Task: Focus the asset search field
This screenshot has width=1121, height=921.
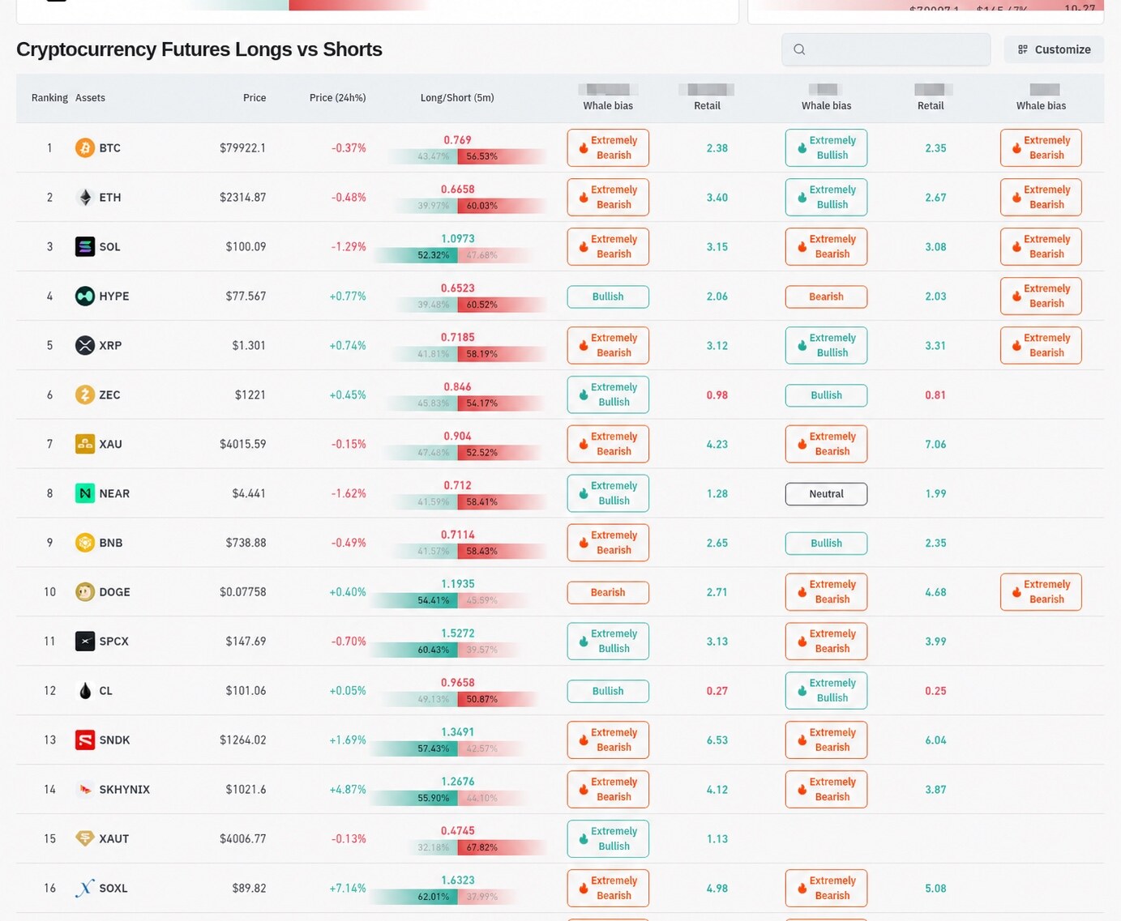Action: 886,49
